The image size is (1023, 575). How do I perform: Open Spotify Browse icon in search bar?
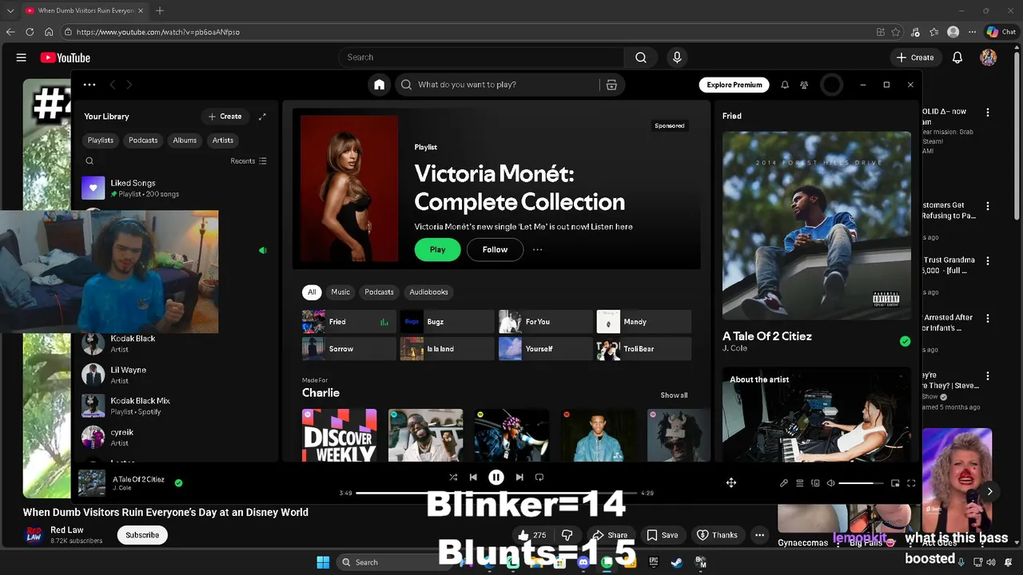(611, 85)
